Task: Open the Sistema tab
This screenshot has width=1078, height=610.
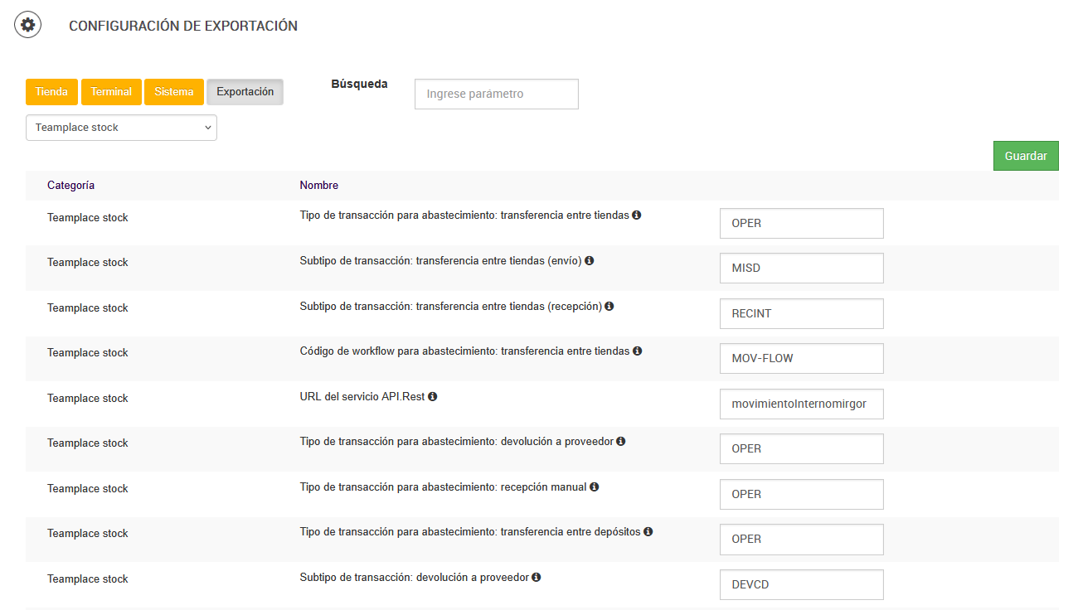Action: (x=174, y=92)
